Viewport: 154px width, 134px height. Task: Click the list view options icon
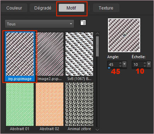pyautogui.click(x=83, y=23)
